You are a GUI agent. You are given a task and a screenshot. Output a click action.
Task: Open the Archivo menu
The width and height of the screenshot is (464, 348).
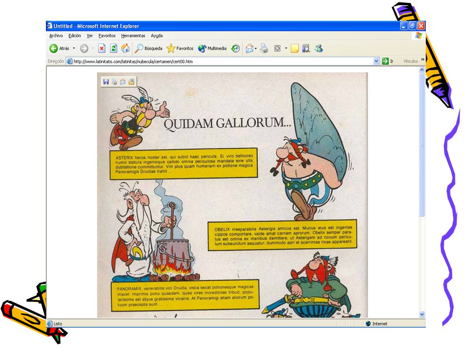(56, 36)
